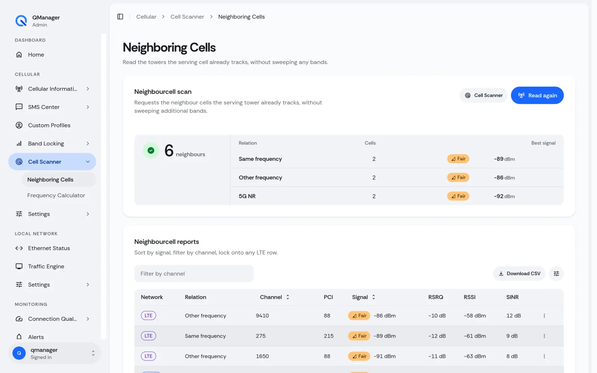Click SMS Center message icon
The image size is (597, 373).
pos(19,107)
